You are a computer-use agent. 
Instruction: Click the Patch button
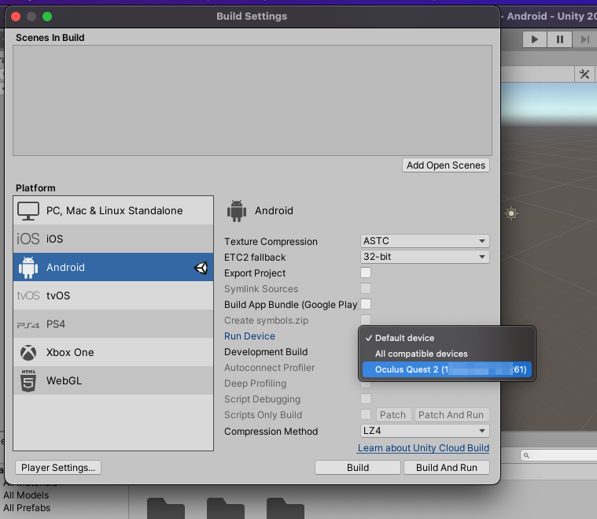click(393, 415)
